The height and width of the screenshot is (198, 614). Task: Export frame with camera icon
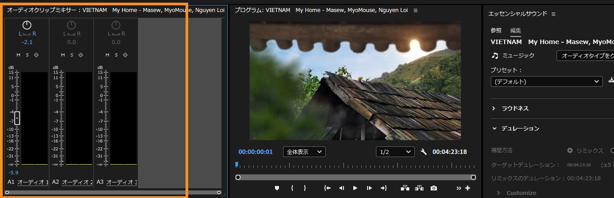(434, 188)
